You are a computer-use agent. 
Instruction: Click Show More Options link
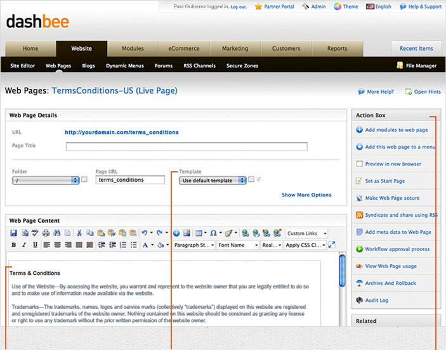coord(306,195)
